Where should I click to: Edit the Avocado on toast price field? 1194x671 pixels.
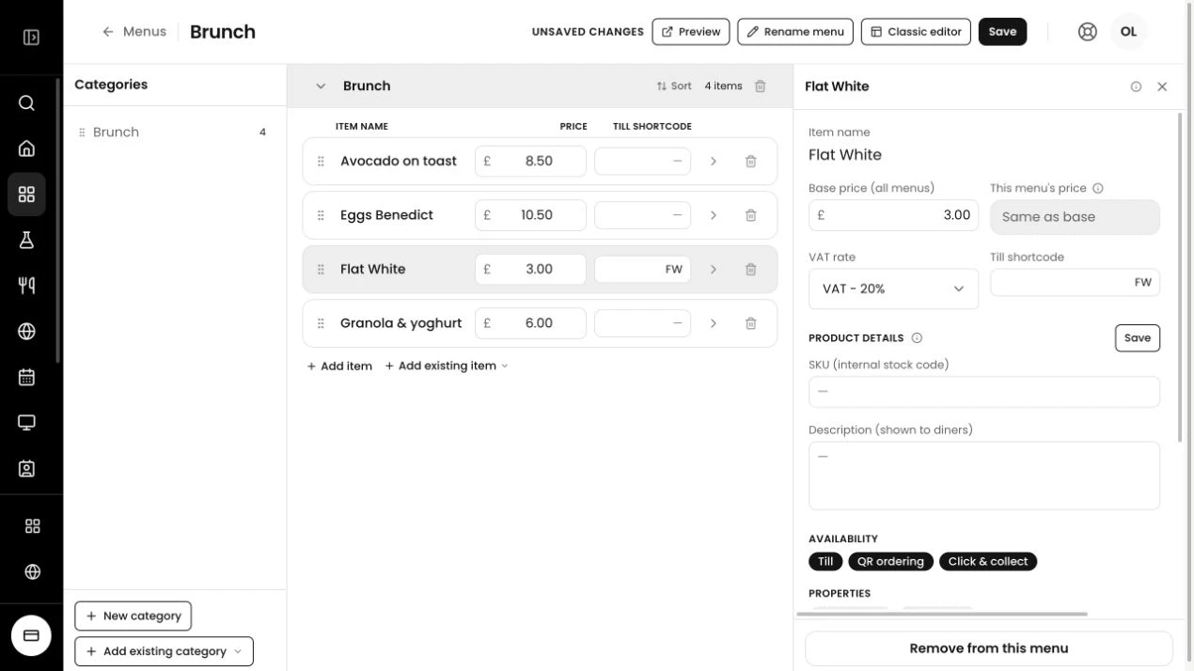click(x=530, y=162)
